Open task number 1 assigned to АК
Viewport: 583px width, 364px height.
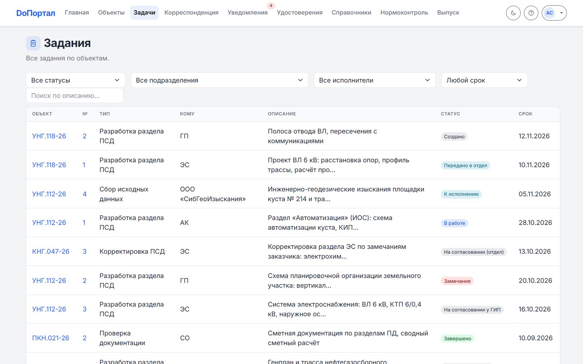coord(84,223)
